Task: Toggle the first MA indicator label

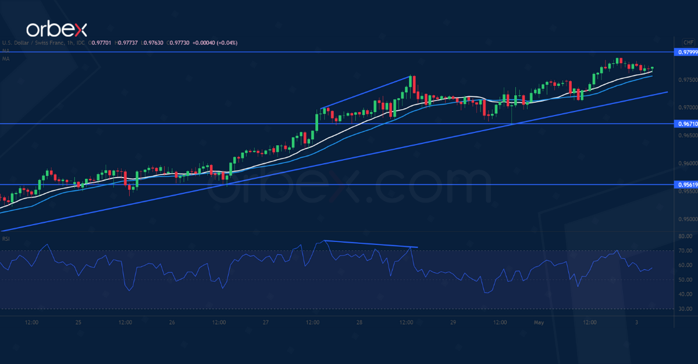Action: pos(5,51)
